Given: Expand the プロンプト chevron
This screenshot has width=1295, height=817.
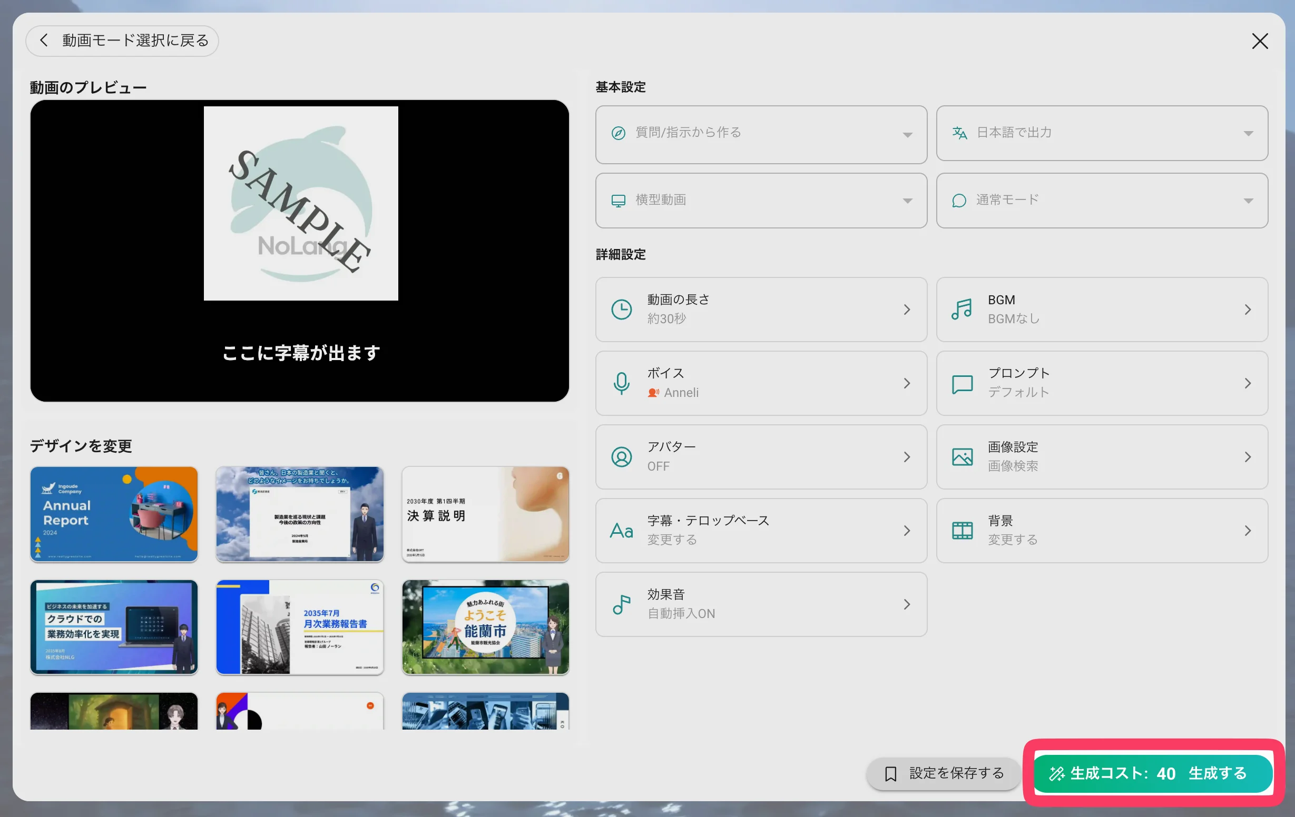Looking at the screenshot, I should tap(1248, 383).
